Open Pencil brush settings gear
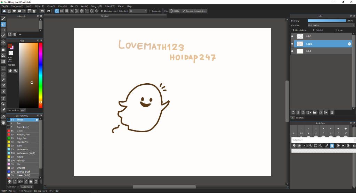This screenshot has width=356, height=193. (x=37, y=120)
